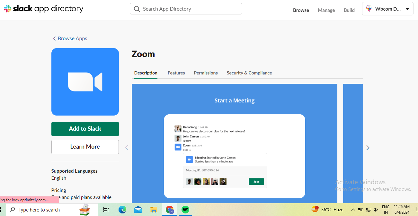This screenshot has height=216, width=418.
Task: Click the ENG IN language indicator
Action: [x=386, y=210]
